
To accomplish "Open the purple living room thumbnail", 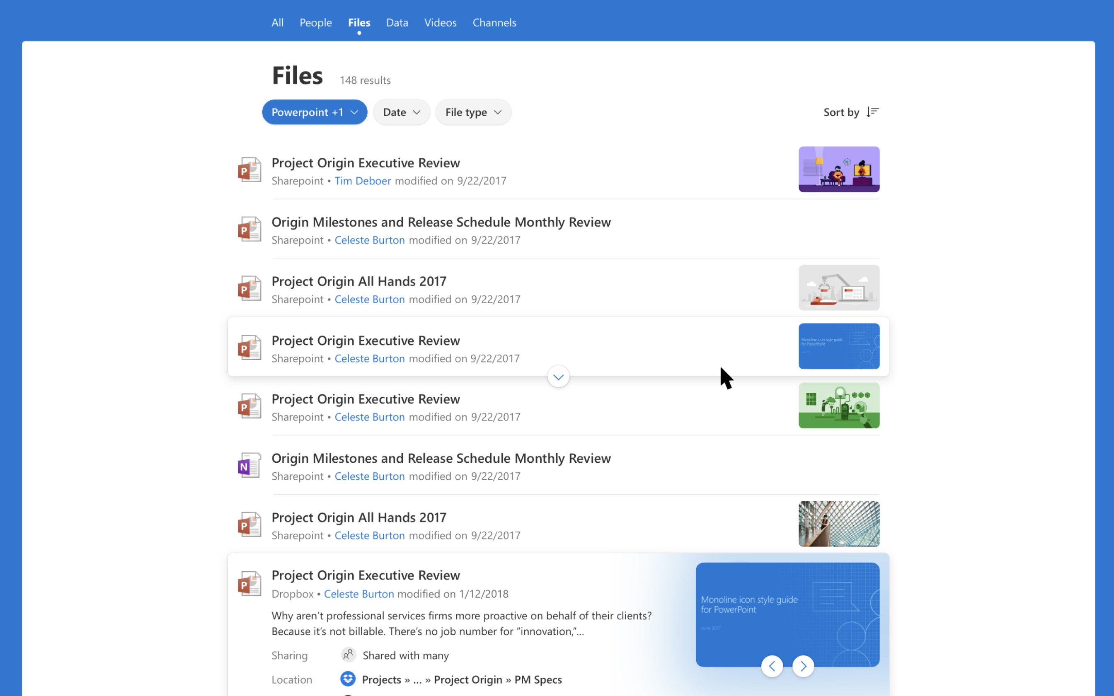I will click(x=839, y=169).
